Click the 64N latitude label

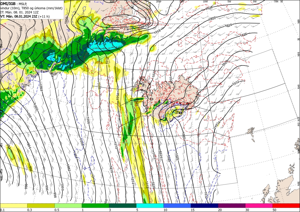coord(298,86)
